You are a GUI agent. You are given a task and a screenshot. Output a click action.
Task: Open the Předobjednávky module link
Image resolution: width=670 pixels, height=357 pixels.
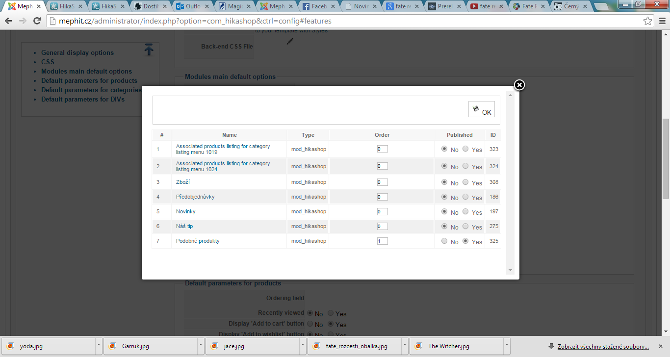point(195,197)
